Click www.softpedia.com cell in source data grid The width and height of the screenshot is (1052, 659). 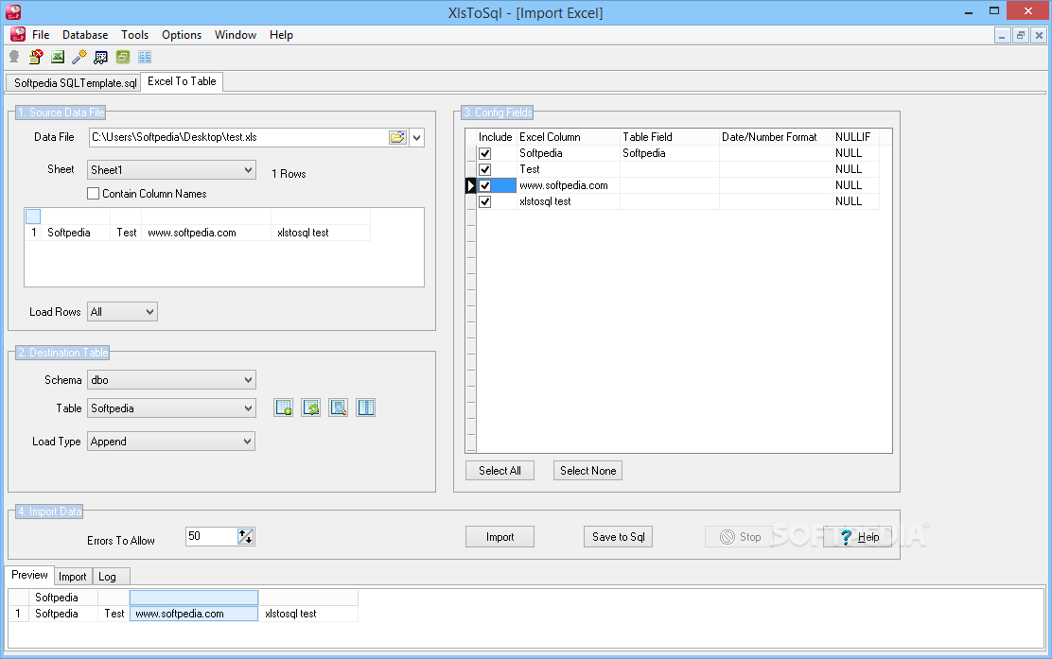(205, 233)
